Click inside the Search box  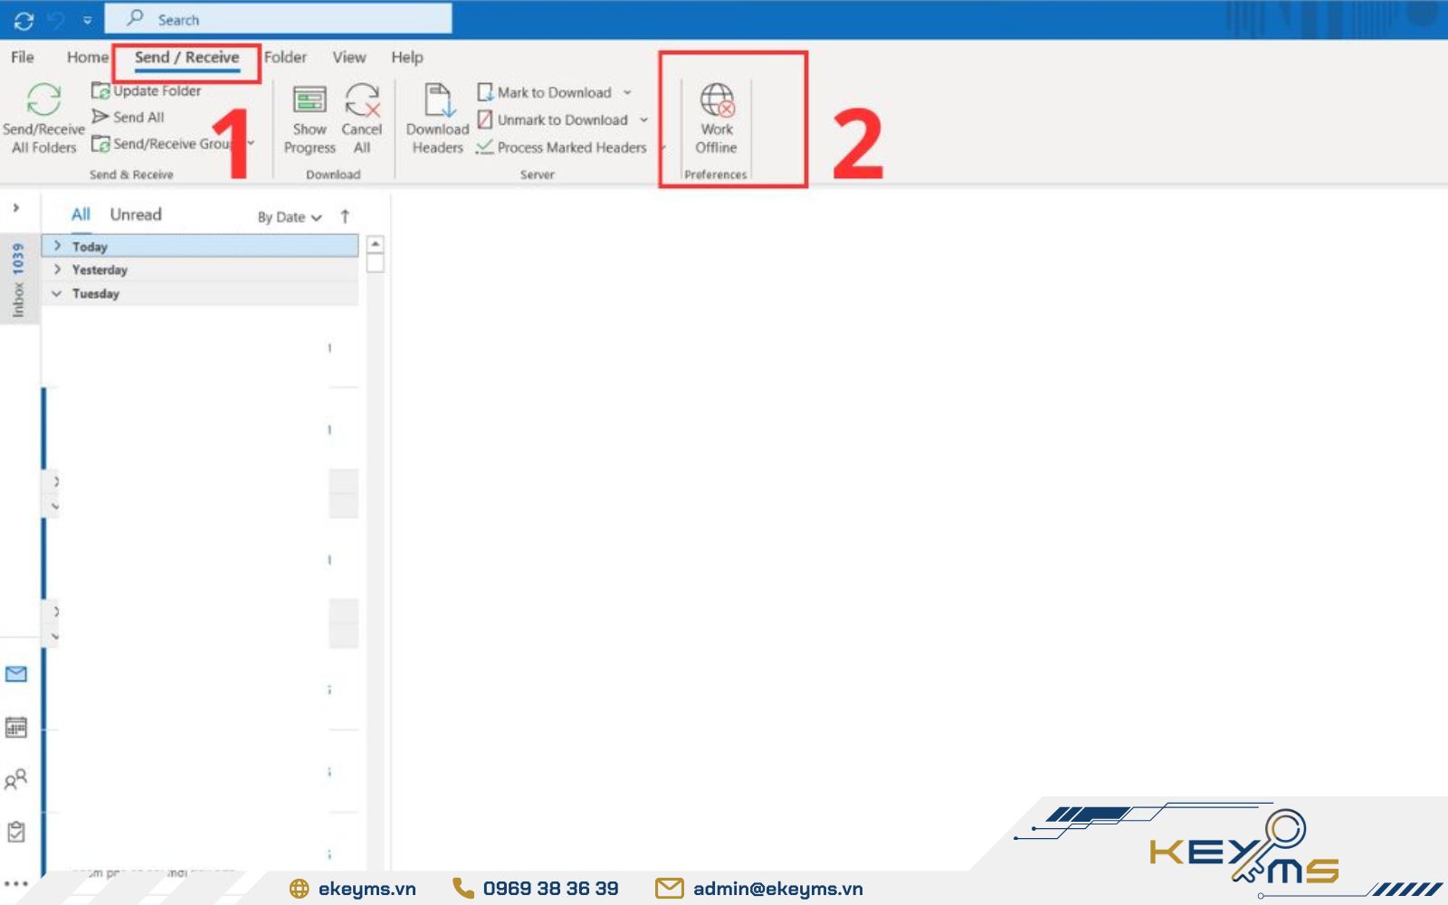[x=271, y=18]
